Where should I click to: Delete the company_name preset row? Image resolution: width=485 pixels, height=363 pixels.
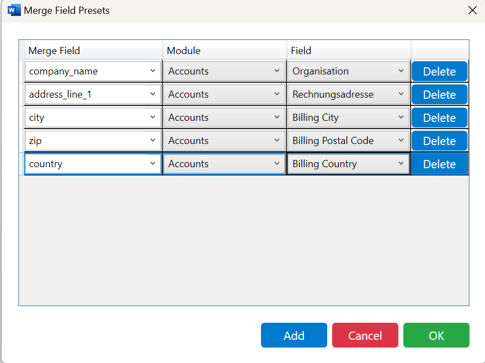(x=439, y=71)
